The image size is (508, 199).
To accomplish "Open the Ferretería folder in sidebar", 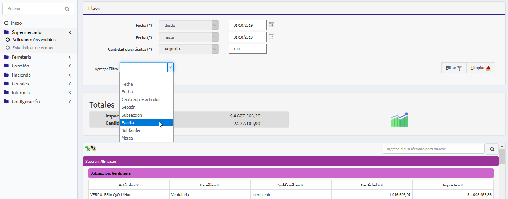I will click(x=27, y=57).
